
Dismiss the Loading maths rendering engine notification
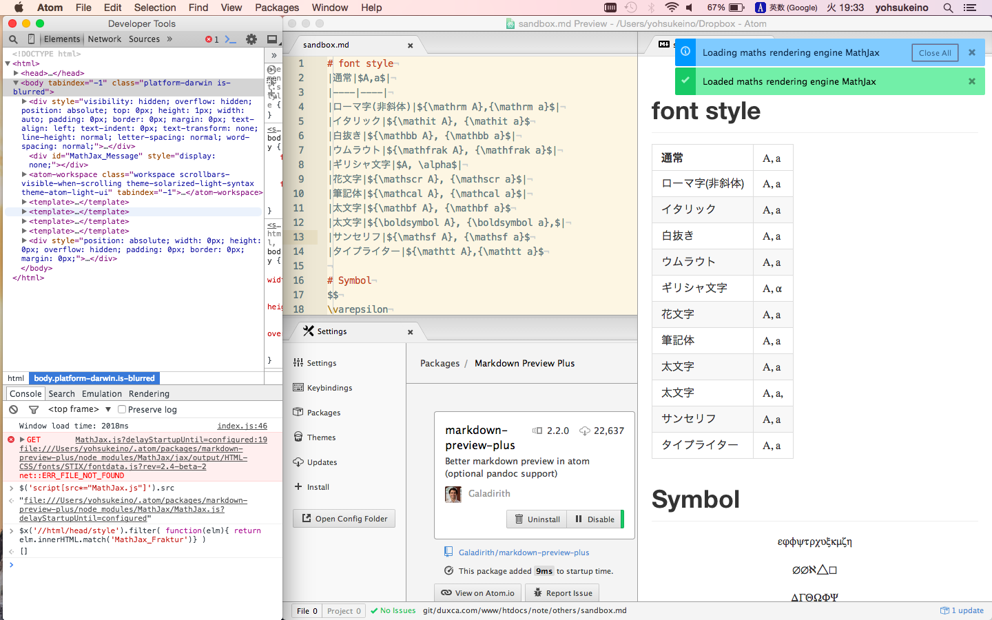(972, 52)
